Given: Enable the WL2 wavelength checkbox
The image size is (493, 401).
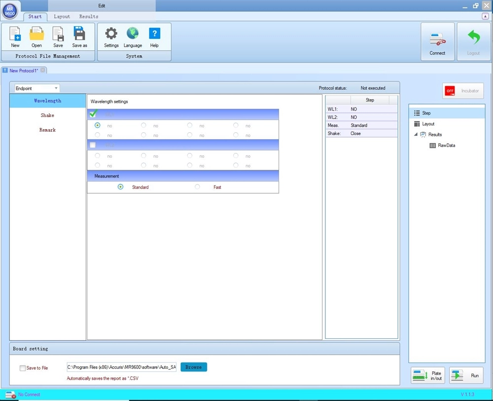Looking at the screenshot, I should tap(92, 145).
